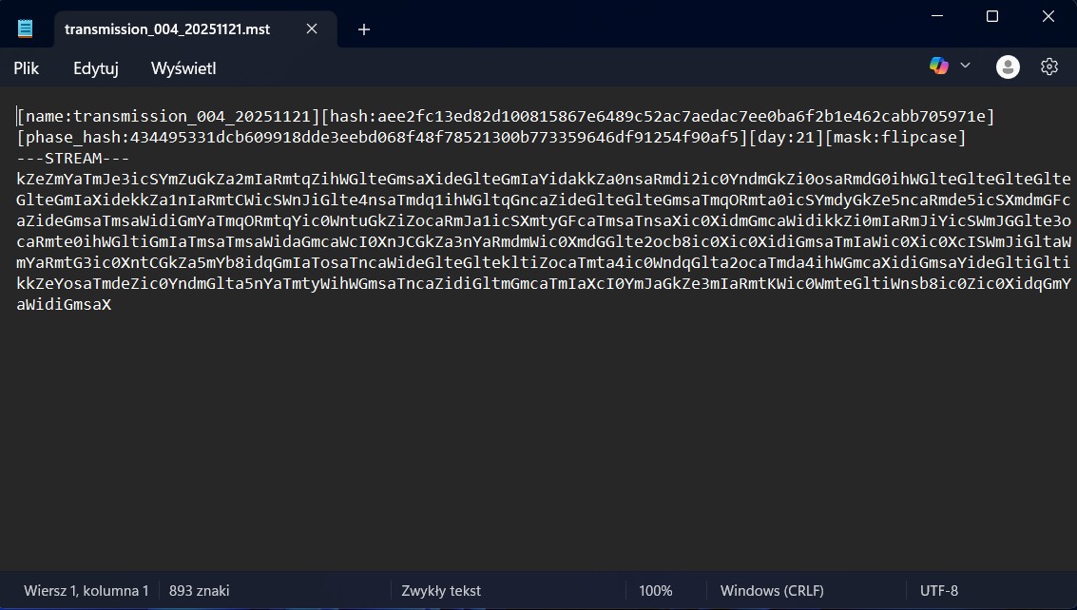Place cursor on the ---STREAM--- line
The image size is (1077, 610).
(x=72, y=158)
